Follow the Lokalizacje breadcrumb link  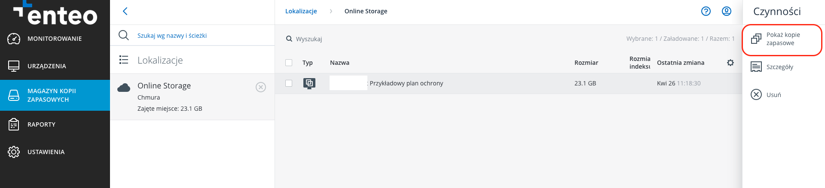[x=301, y=11]
